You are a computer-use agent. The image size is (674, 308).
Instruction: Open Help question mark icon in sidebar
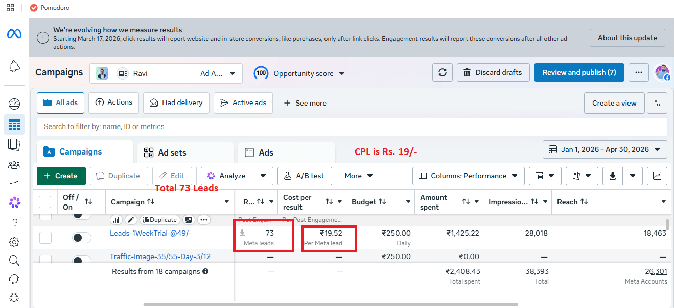14,222
